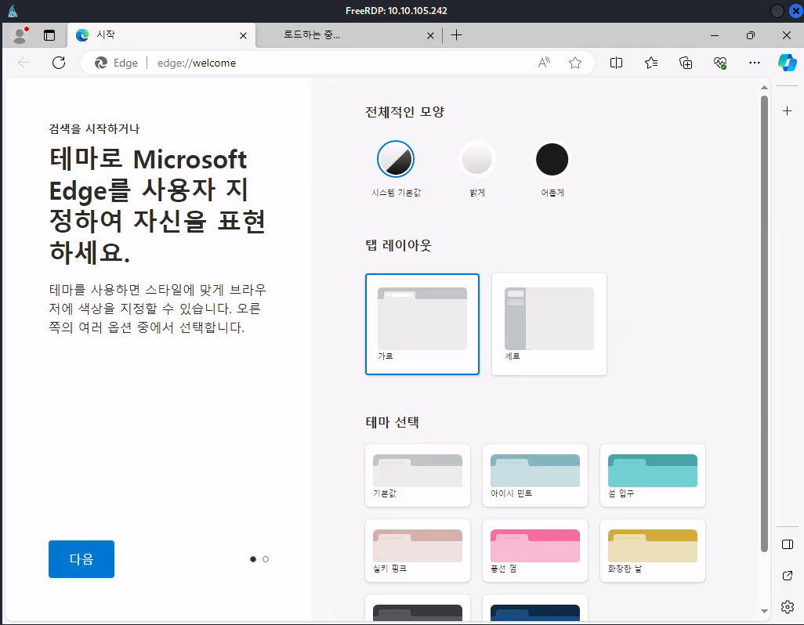Select the 세로 vertical tab layout thumbnail
Image resolution: width=804 pixels, height=625 pixels.
pyautogui.click(x=549, y=323)
